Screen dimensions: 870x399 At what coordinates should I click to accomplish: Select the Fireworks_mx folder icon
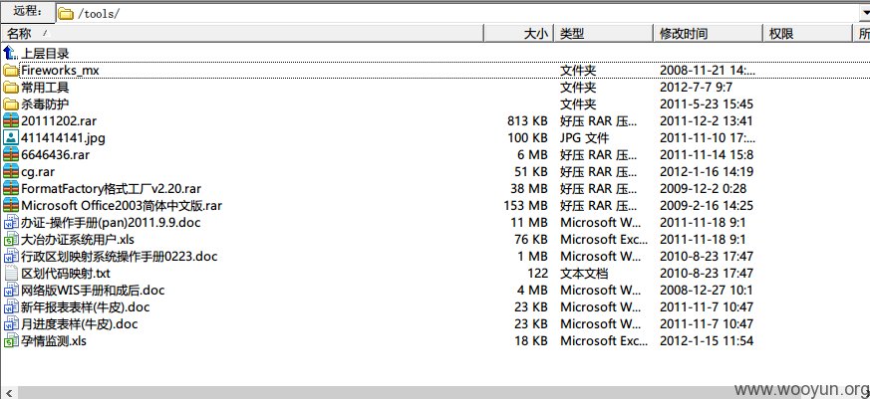pos(11,71)
